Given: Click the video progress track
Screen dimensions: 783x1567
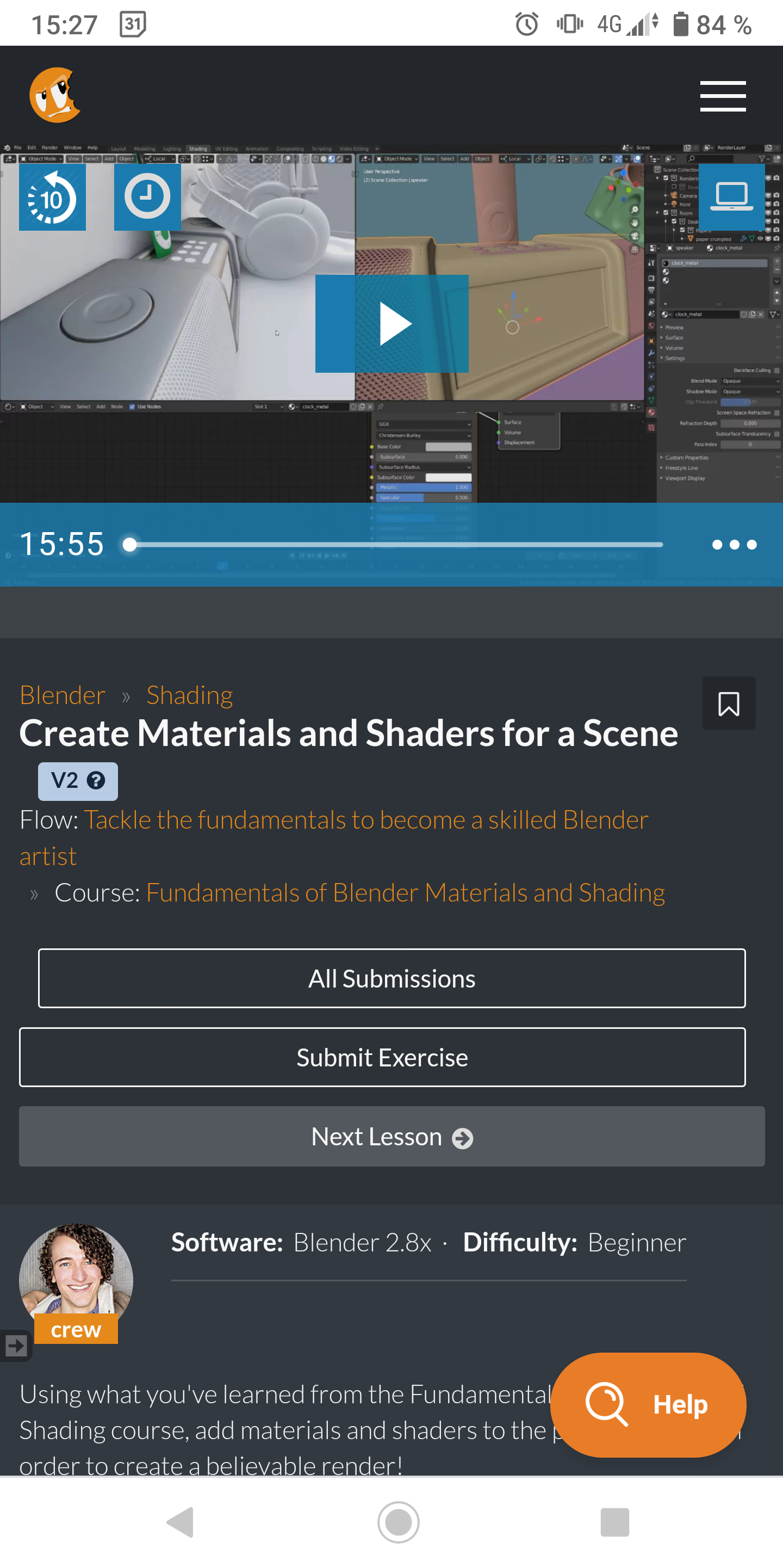Looking at the screenshot, I should click(396, 545).
